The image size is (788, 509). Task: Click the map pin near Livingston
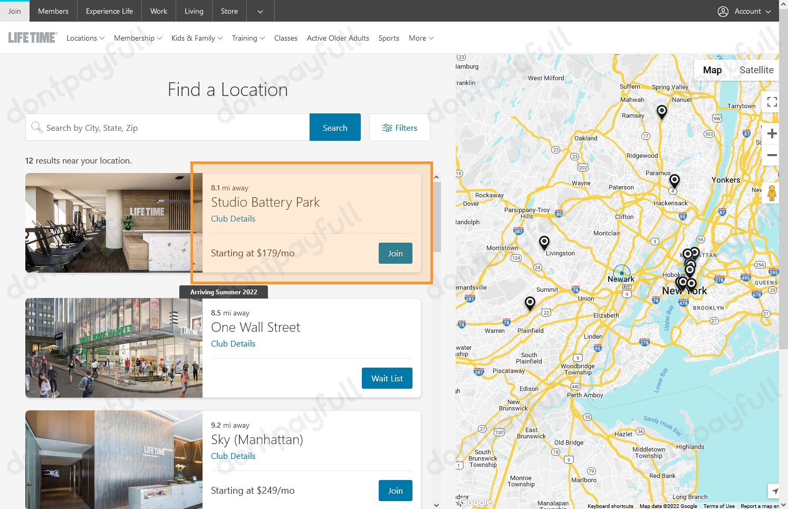tap(544, 242)
